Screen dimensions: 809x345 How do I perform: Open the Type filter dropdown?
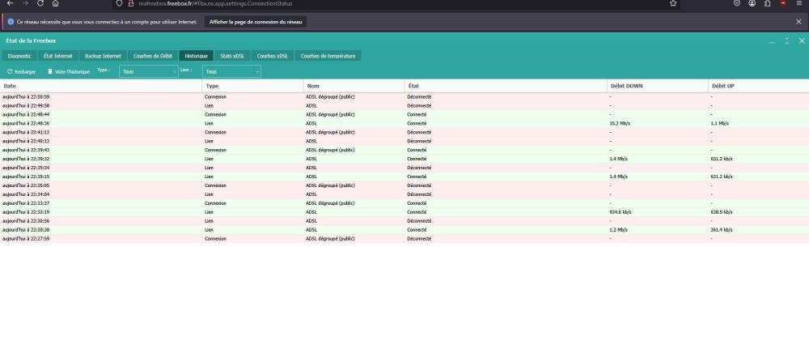coord(149,72)
